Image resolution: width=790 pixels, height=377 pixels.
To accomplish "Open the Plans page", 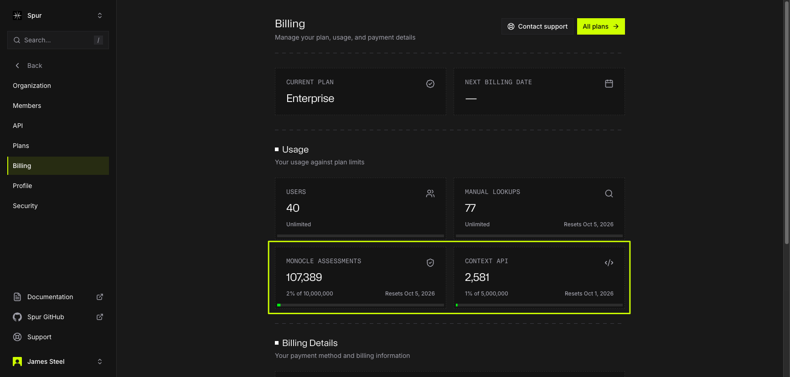I will click(58, 146).
